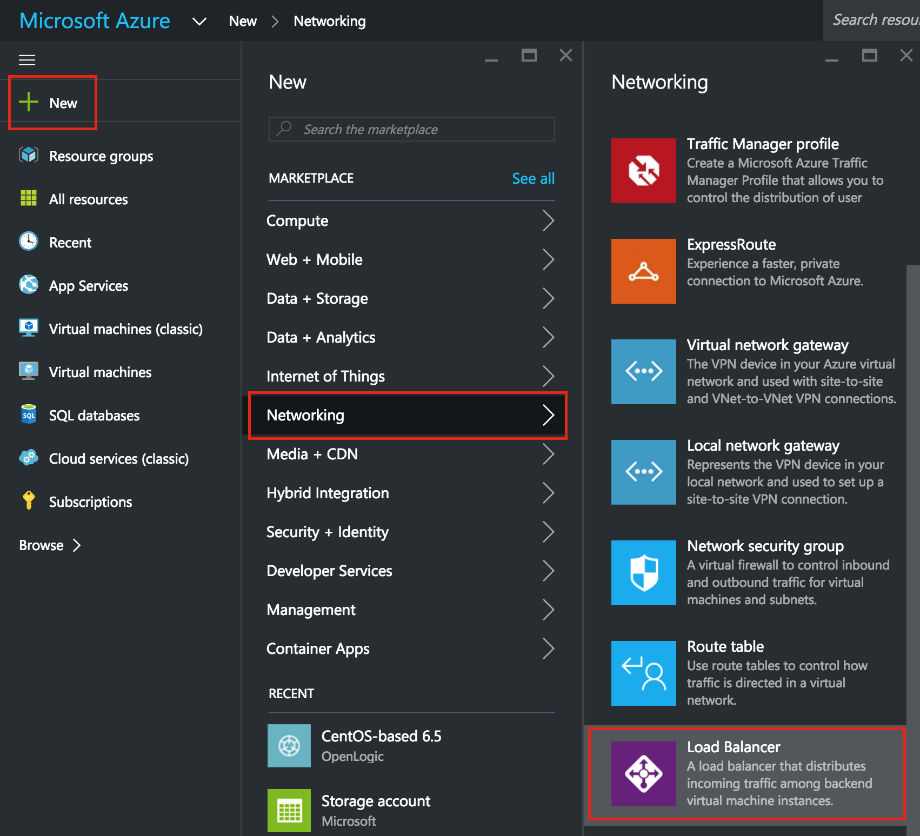Click the marketplace search magnifier icon
This screenshot has width=920, height=836.
point(284,129)
